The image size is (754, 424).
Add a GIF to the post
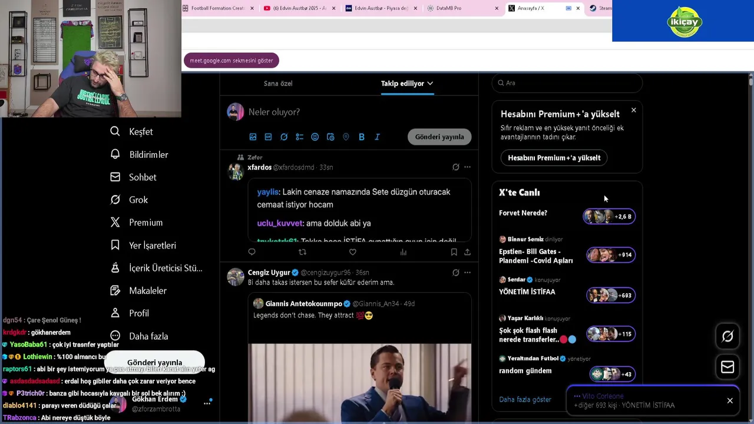(x=268, y=137)
